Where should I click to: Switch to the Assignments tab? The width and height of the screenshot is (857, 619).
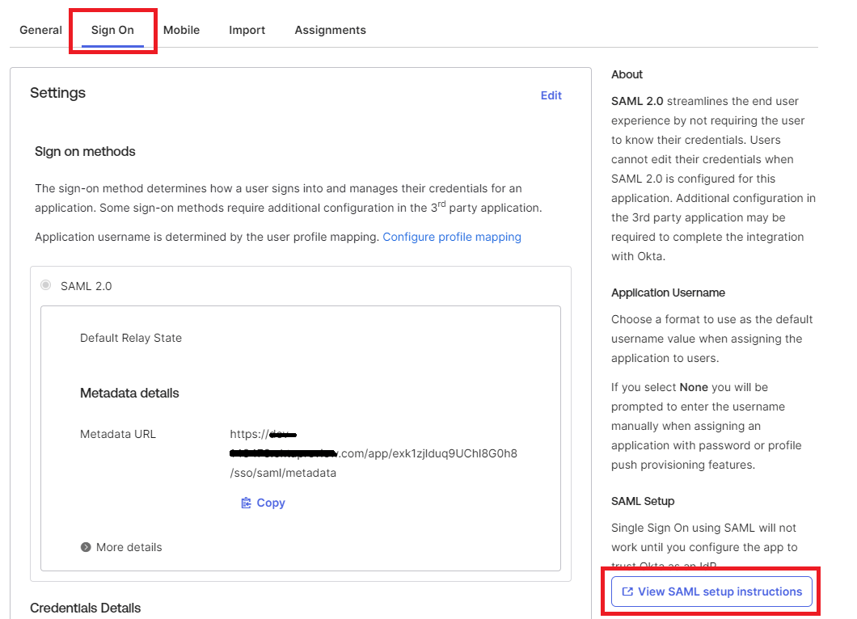click(330, 30)
